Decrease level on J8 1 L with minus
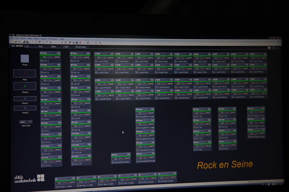Viewport: 289px width, 192px height. pos(47,57)
